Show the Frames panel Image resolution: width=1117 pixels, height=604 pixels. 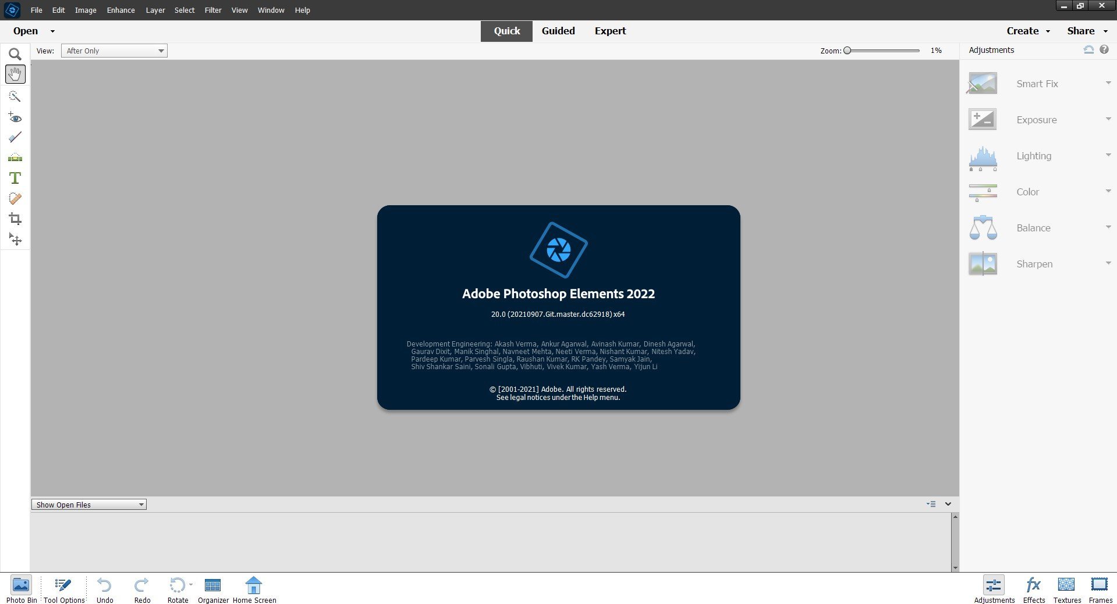point(1100,589)
